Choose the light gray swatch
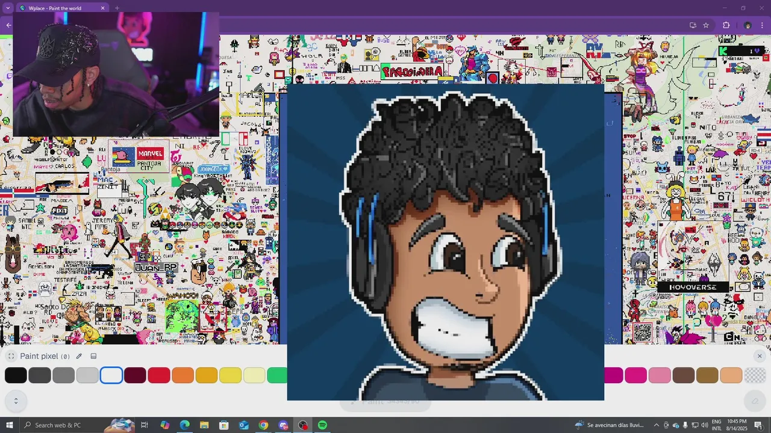The height and width of the screenshot is (433, 771). click(x=87, y=375)
